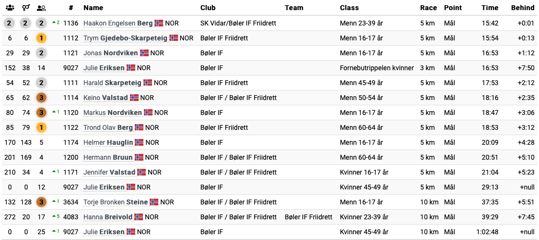Open Julie Eriksen's 3 km result link
539x240 pixels.
104,68
